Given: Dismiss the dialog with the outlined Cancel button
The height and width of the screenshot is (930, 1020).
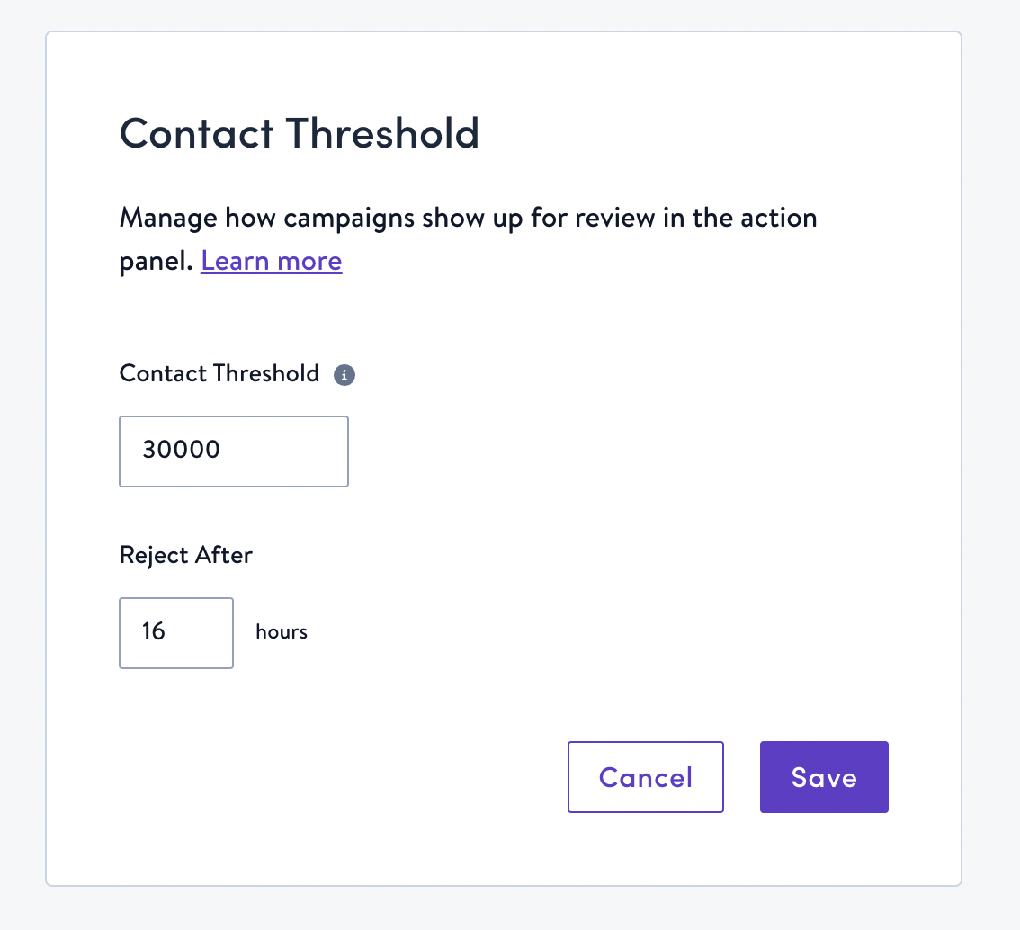Looking at the screenshot, I should (645, 777).
